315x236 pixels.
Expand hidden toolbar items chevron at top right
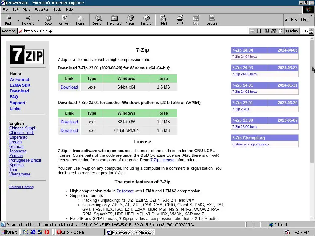point(313,16)
